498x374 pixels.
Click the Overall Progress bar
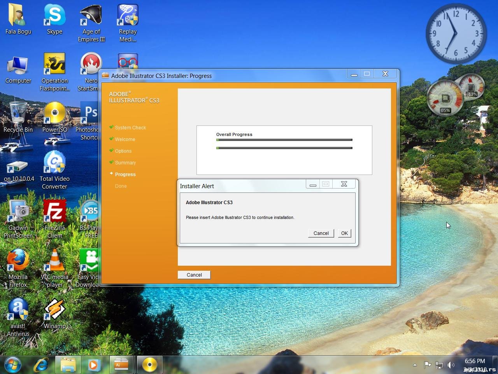tap(284, 139)
